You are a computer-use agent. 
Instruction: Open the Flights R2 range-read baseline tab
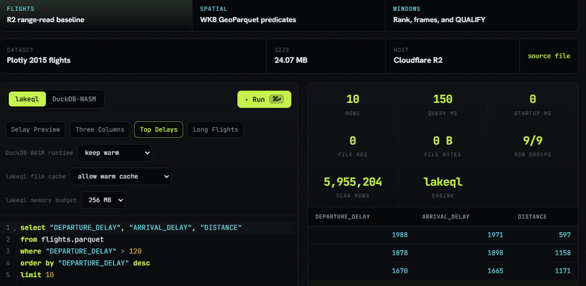(96, 15)
